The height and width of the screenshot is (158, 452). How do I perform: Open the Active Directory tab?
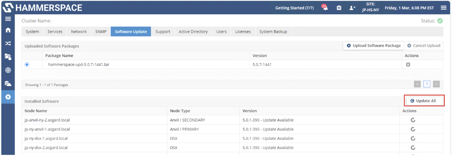[x=193, y=32]
